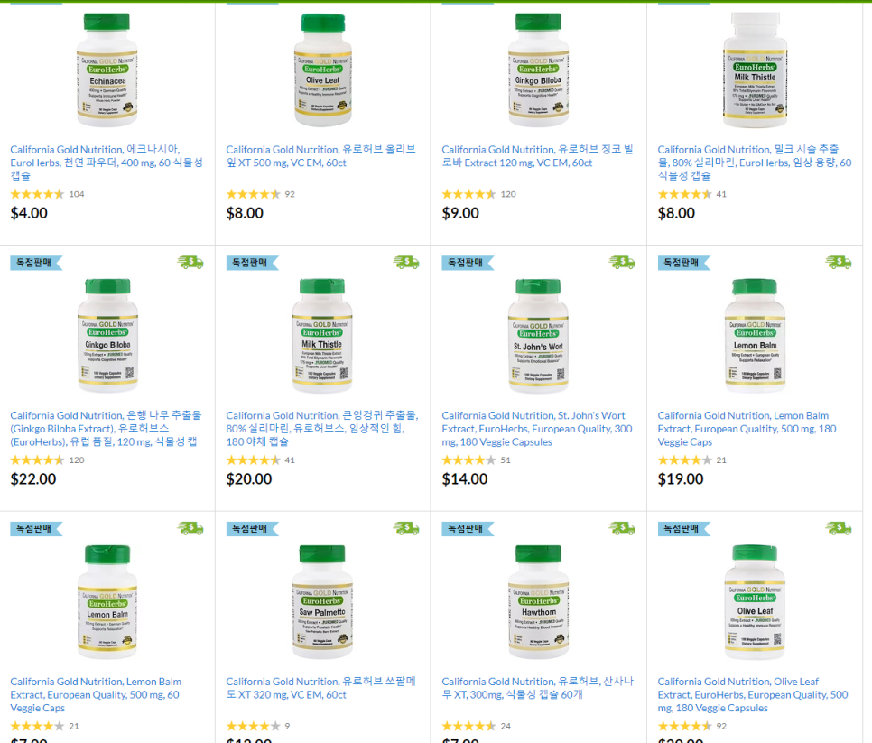The width and height of the screenshot is (872, 743).
Task: Click the $14.00 price on St. John's Wort
Action: (x=465, y=478)
